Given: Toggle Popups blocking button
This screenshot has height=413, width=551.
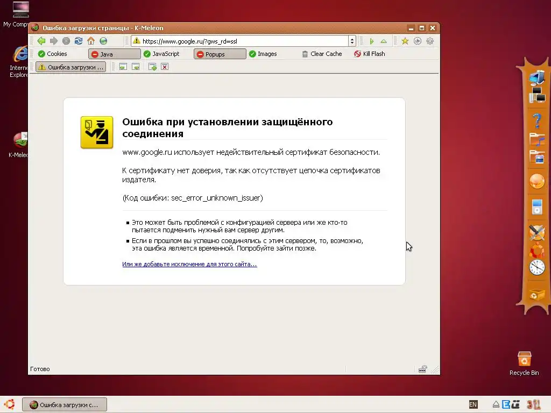Looking at the screenshot, I should tap(220, 54).
